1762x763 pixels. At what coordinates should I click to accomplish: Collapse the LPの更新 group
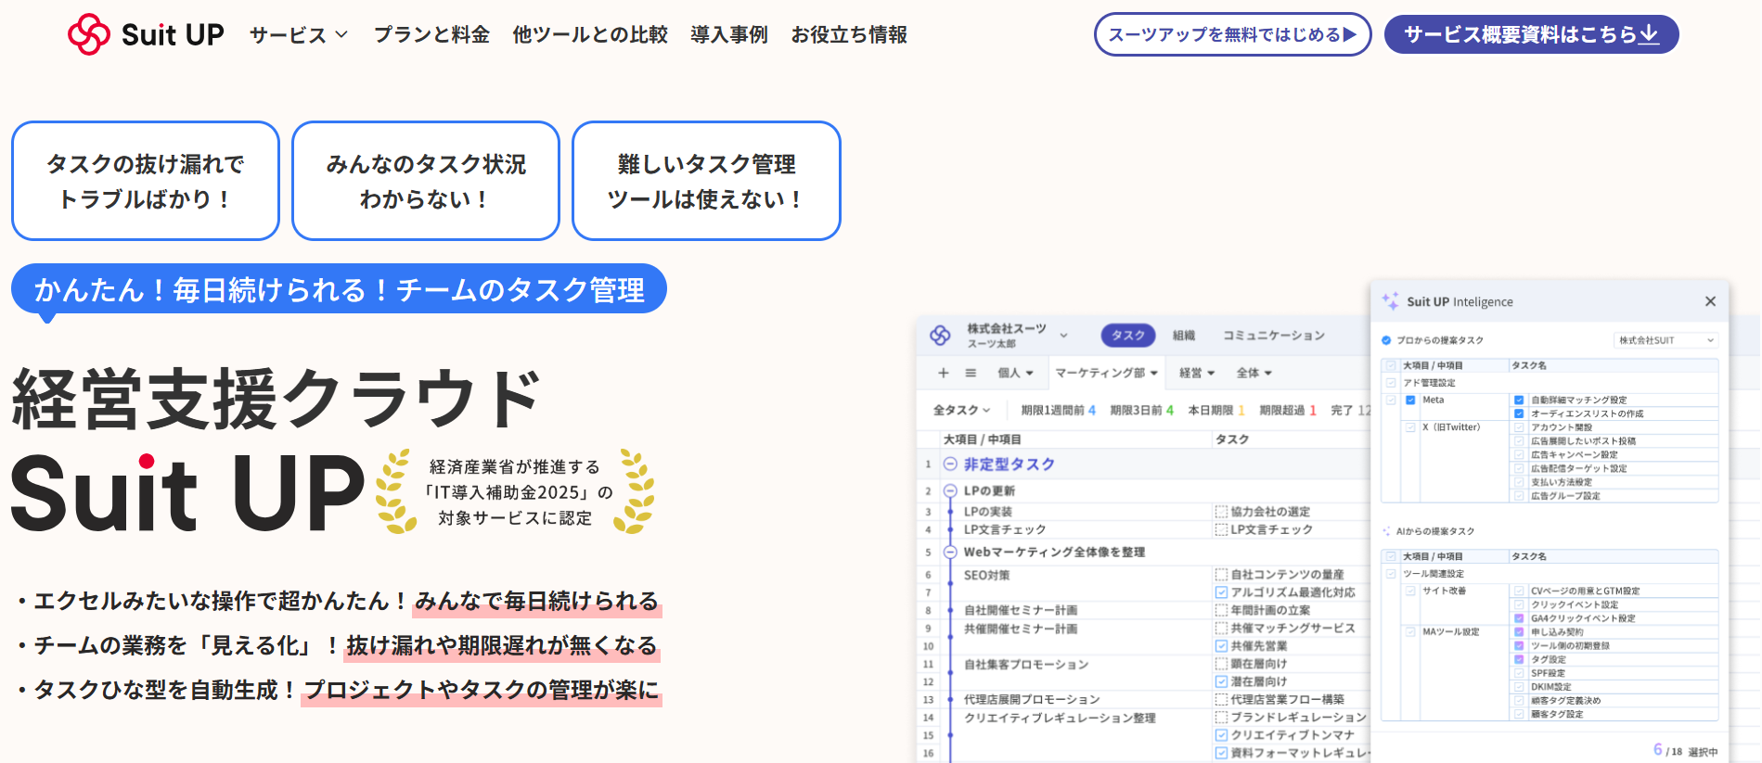pyautogui.click(x=949, y=490)
